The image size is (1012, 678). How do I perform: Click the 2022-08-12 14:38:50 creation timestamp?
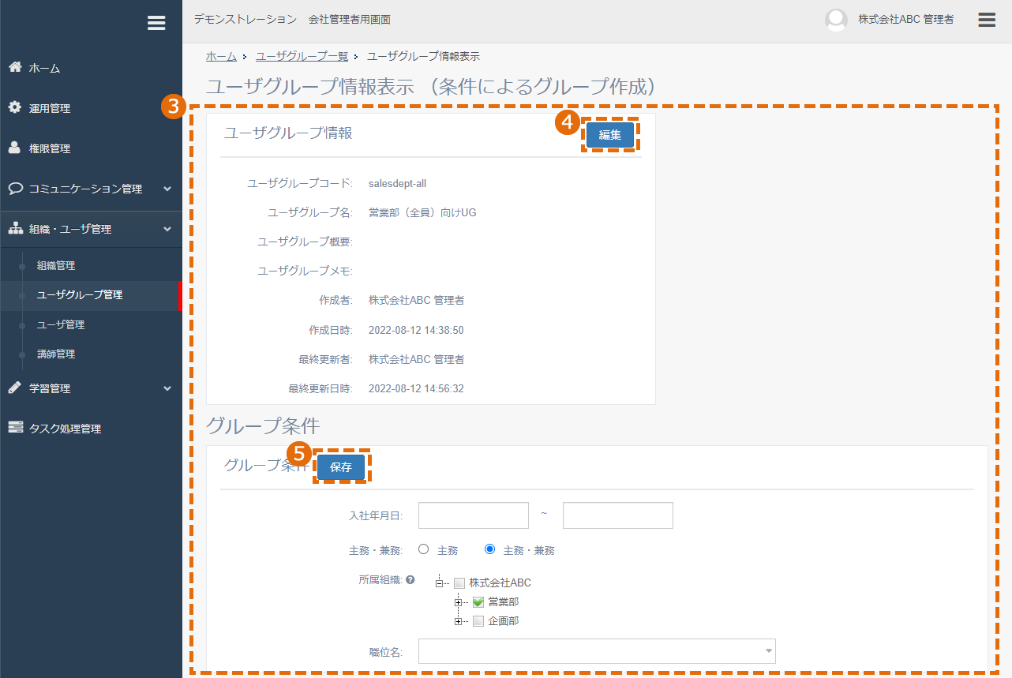coord(416,330)
